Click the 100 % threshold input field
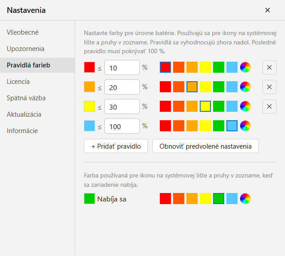 122,126
